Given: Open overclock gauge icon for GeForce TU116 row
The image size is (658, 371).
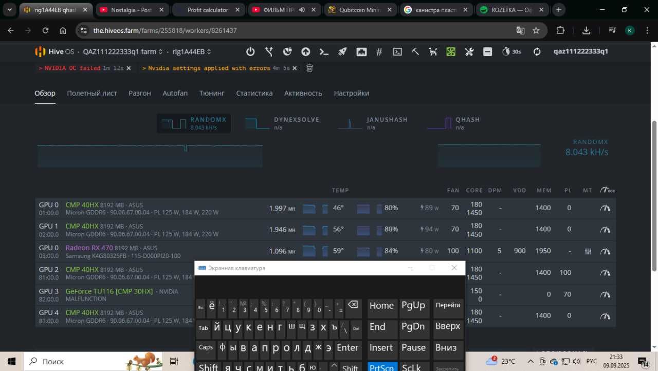Looking at the screenshot, I should 606,294.
